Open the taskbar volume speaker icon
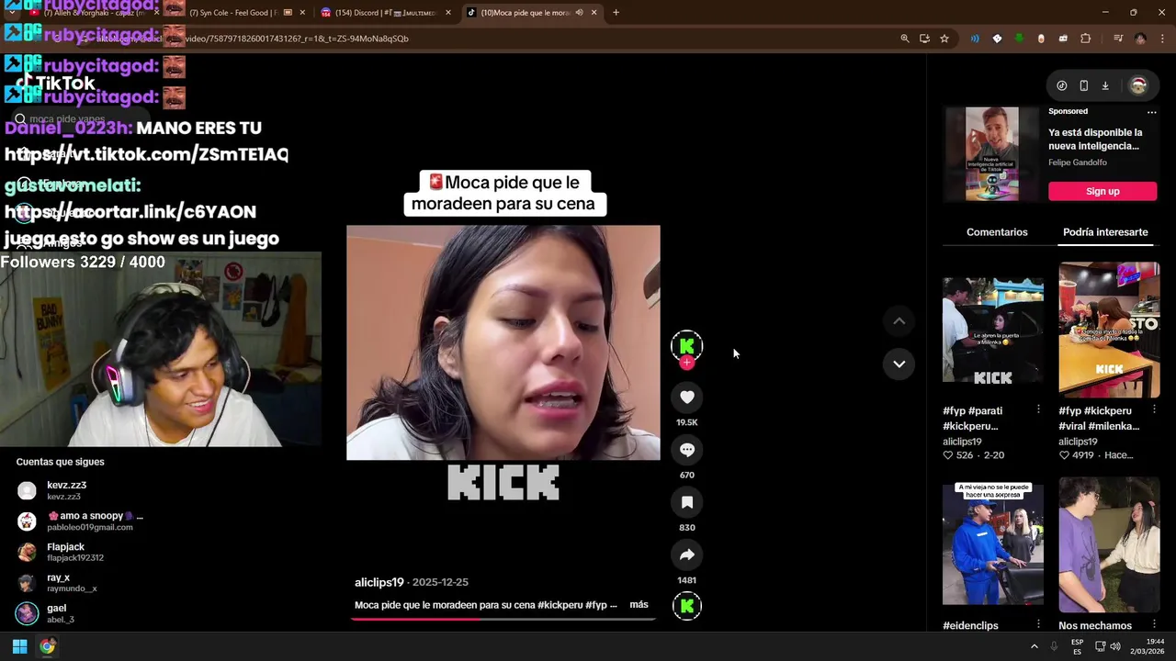The height and width of the screenshot is (661, 1176). click(x=1114, y=646)
